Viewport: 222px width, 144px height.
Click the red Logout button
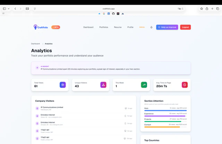point(185,27)
